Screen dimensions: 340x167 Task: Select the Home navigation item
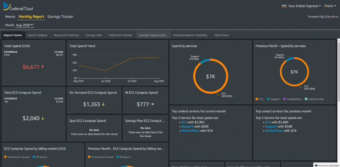pos(10,17)
